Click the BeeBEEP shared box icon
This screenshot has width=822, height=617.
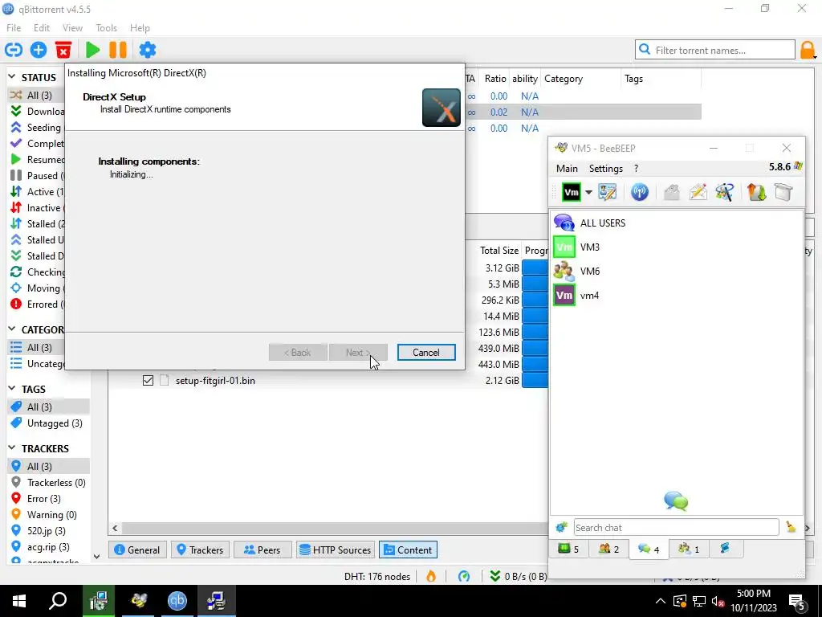[783, 192]
